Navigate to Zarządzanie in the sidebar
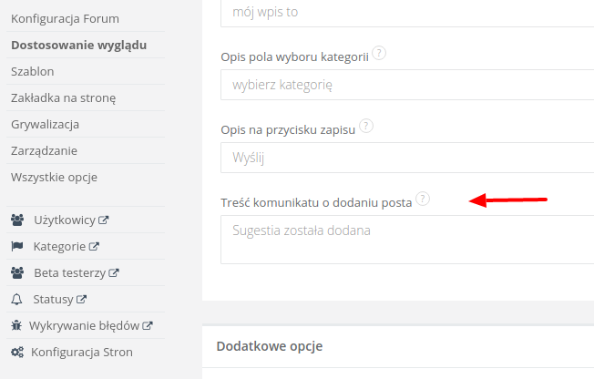The height and width of the screenshot is (379, 594). point(44,150)
